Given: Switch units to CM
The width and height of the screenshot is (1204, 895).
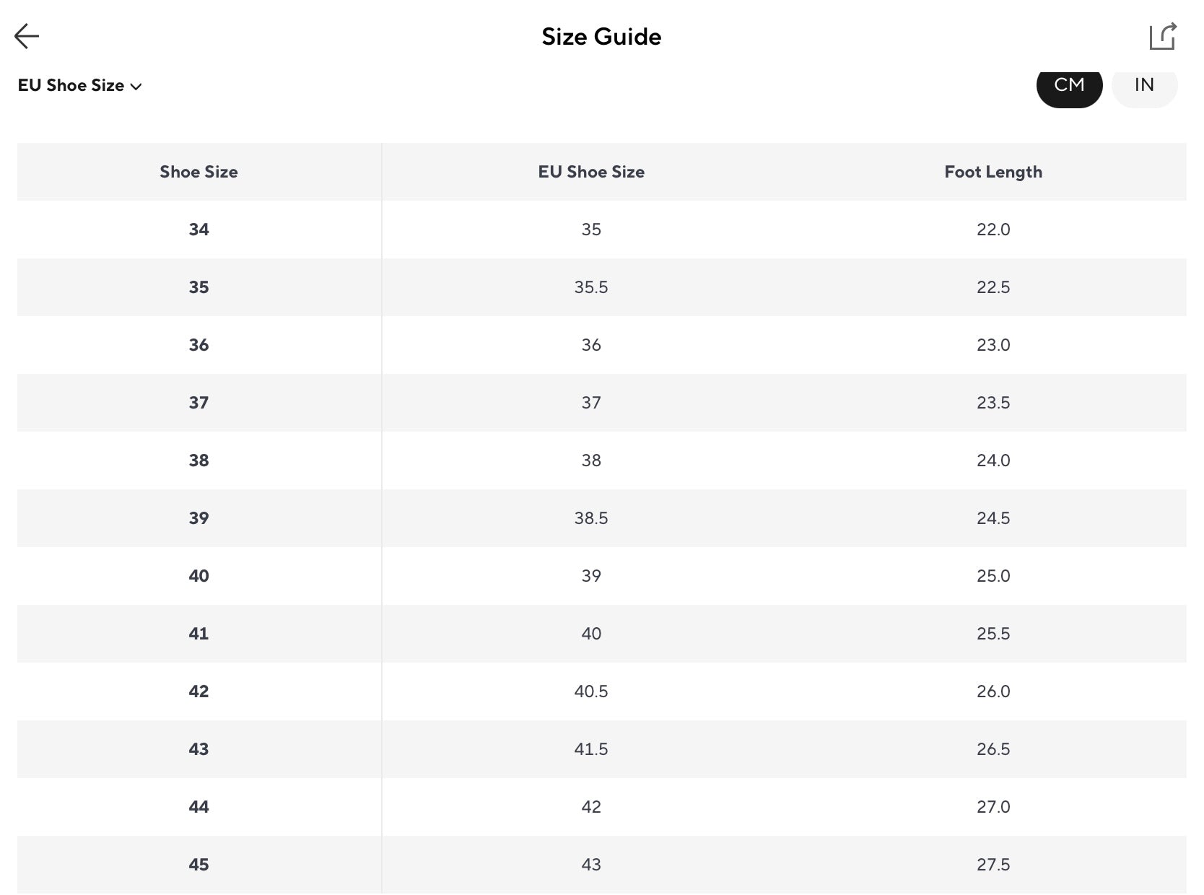Looking at the screenshot, I should [x=1069, y=86].
